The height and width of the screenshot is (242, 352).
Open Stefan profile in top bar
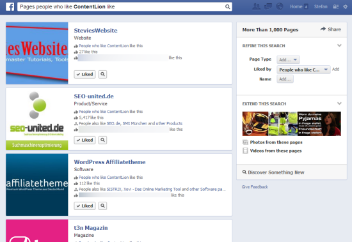(321, 7)
